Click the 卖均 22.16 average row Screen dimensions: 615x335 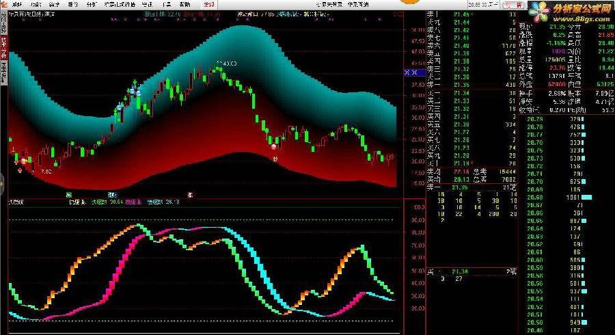(x=472, y=172)
